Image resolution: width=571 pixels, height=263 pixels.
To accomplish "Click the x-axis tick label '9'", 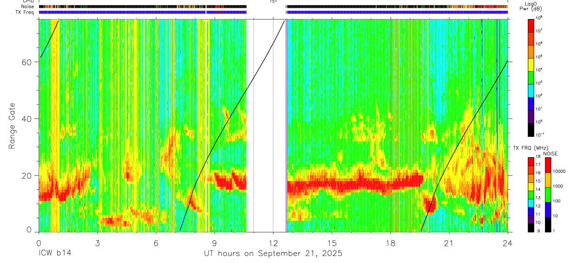I will [214, 243].
